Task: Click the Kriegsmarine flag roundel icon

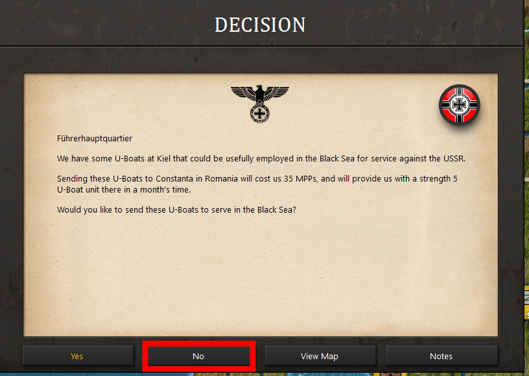Action: point(459,104)
